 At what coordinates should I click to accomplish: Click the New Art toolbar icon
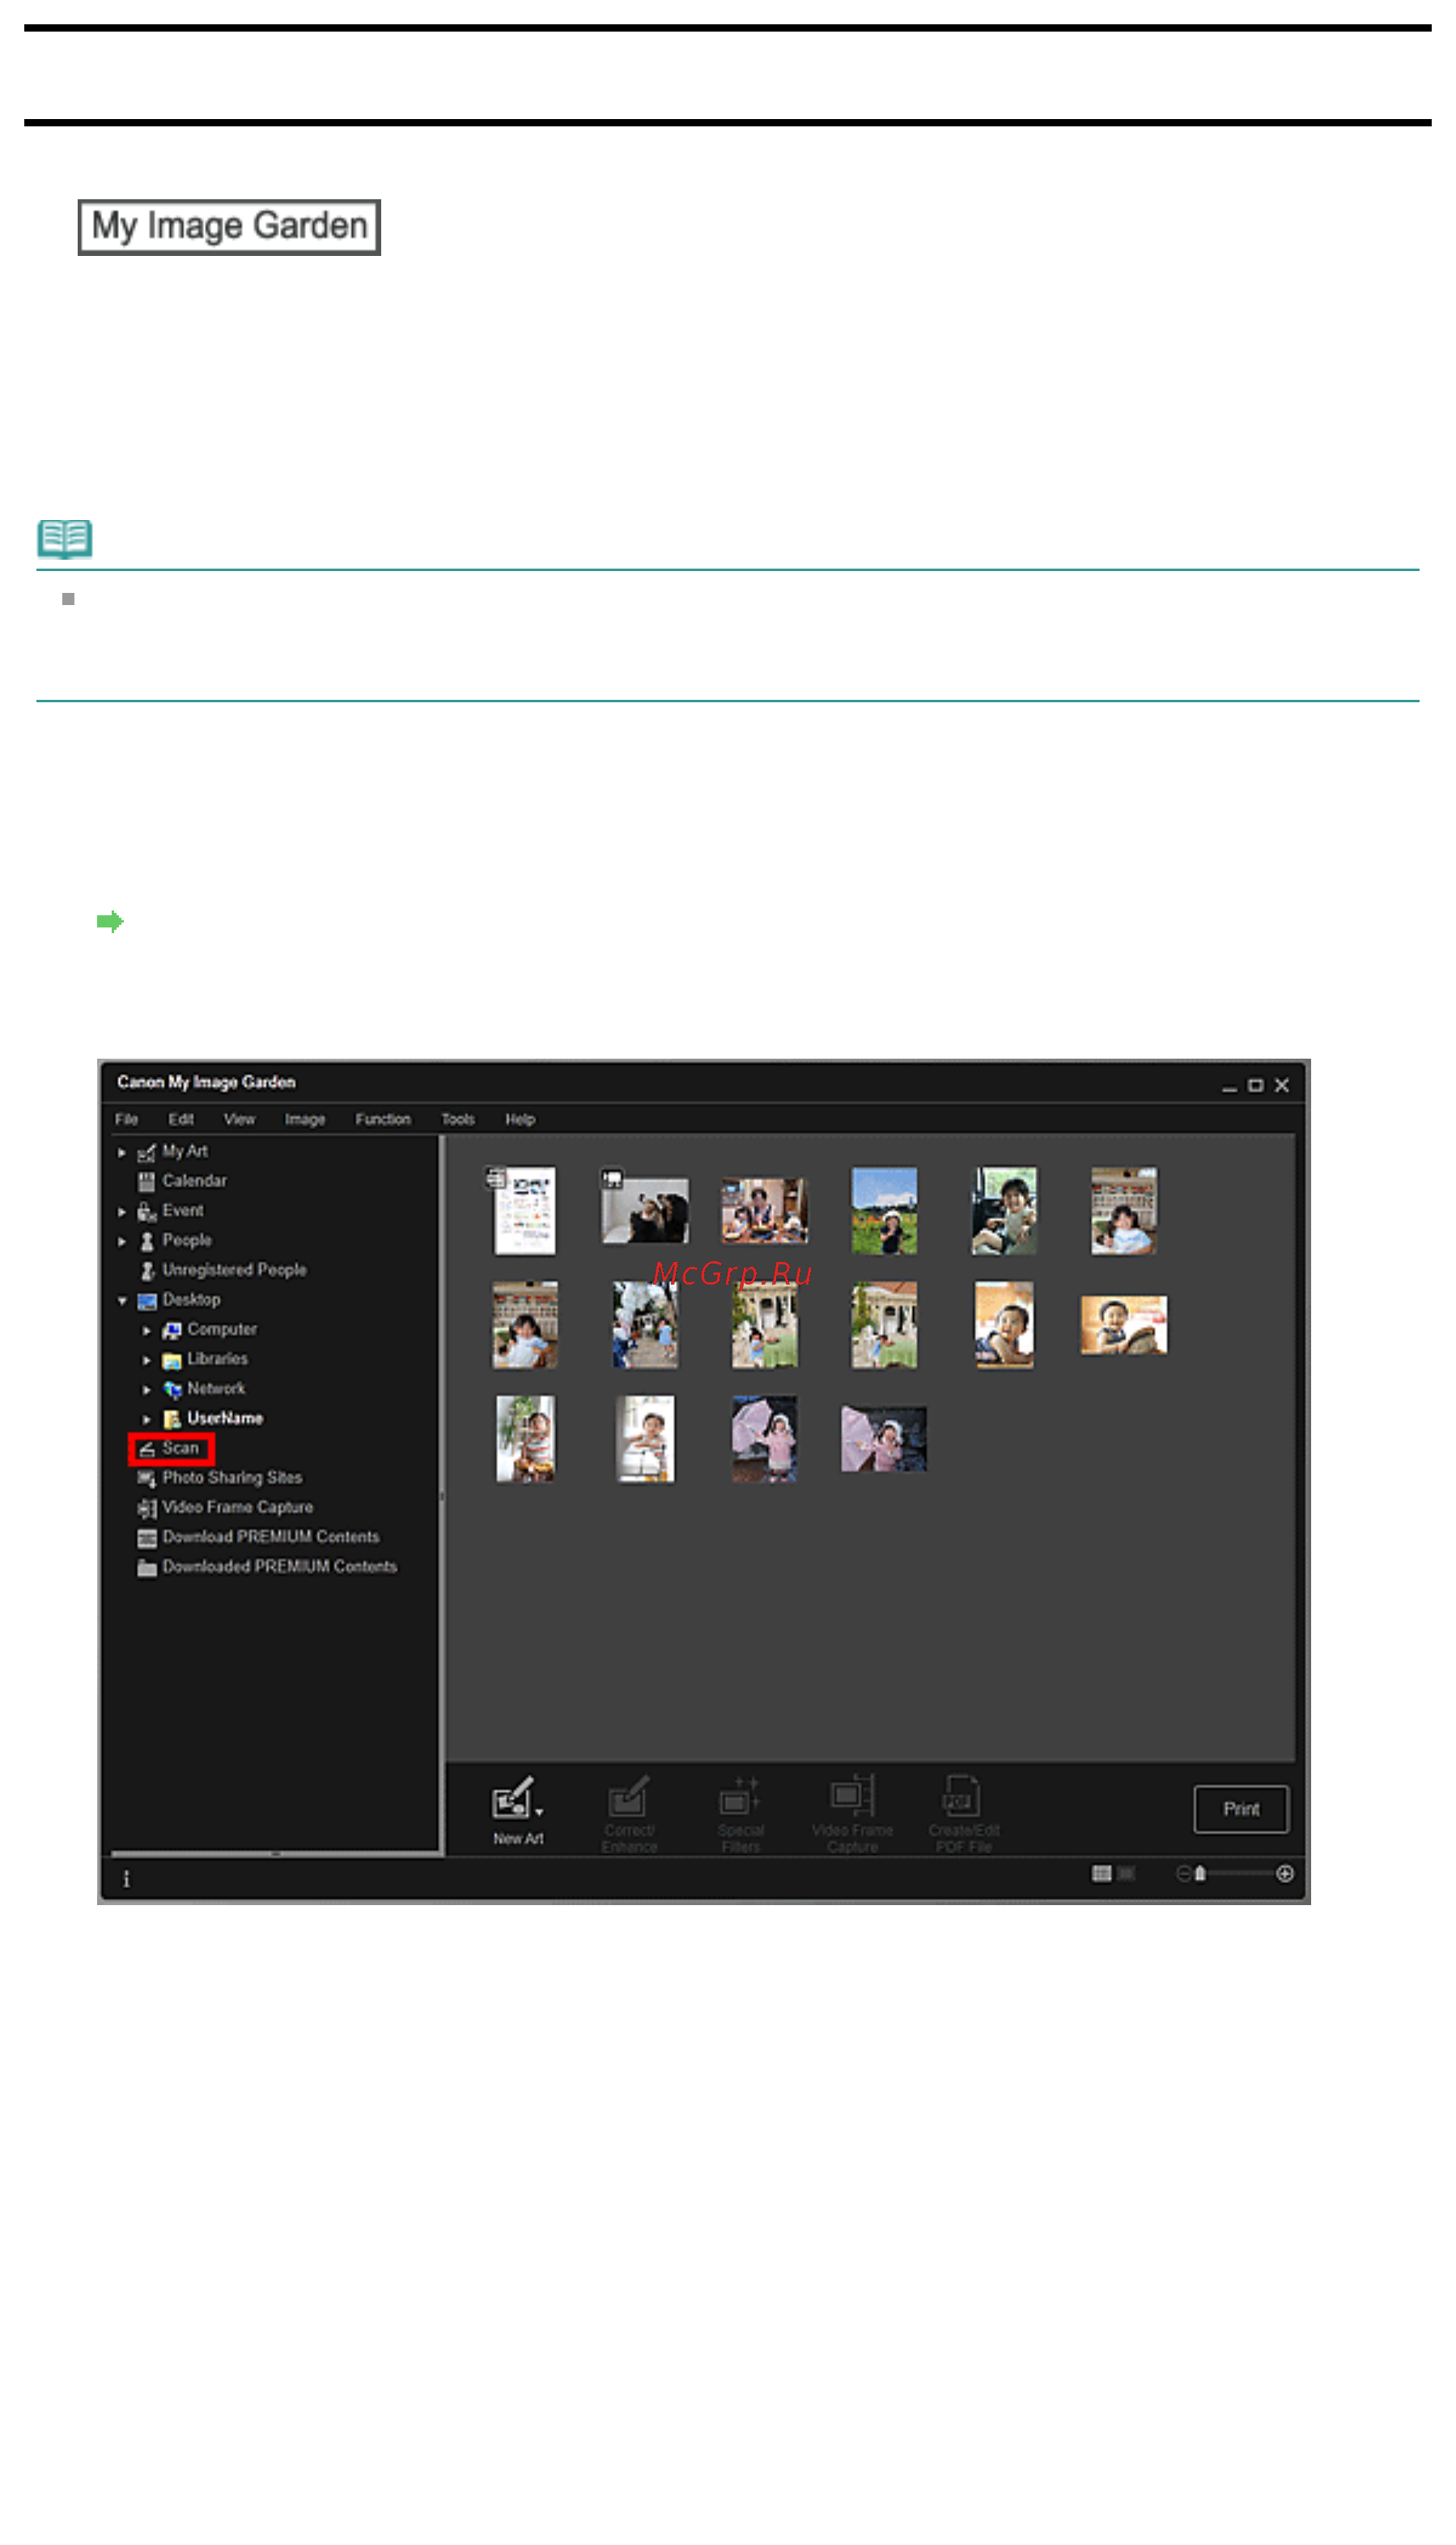click(x=512, y=1798)
